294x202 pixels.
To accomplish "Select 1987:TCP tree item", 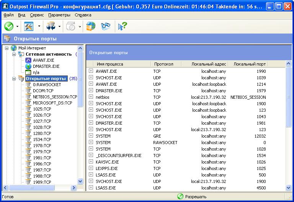I will [42, 170].
